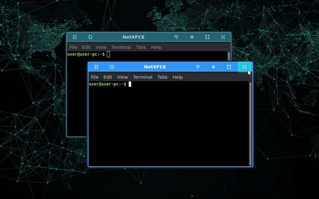Open View menu in back terminal window
This screenshot has height=199, width=319.
pyautogui.click(x=101, y=47)
